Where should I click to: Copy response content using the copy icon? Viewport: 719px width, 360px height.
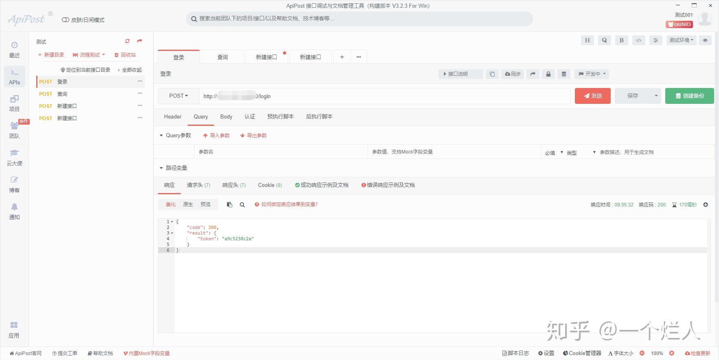pyautogui.click(x=230, y=204)
